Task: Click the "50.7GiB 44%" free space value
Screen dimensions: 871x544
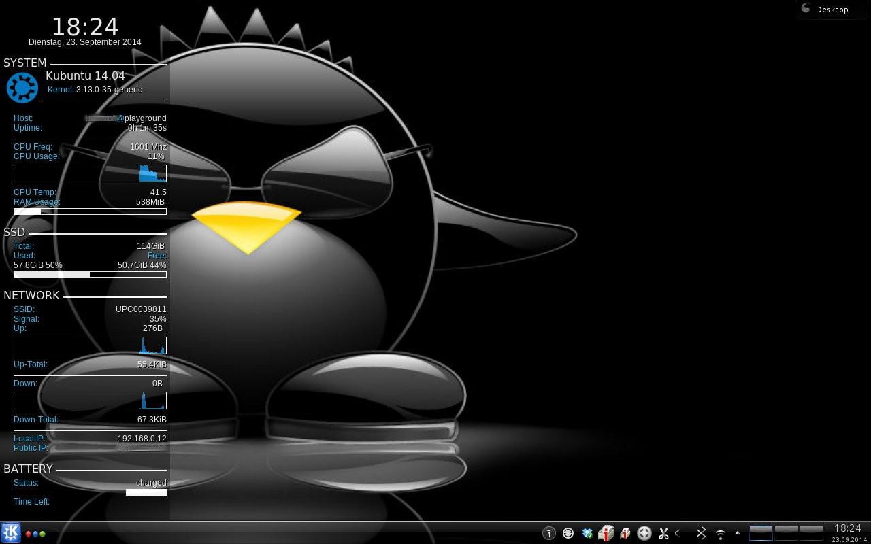Action: (x=142, y=265)
